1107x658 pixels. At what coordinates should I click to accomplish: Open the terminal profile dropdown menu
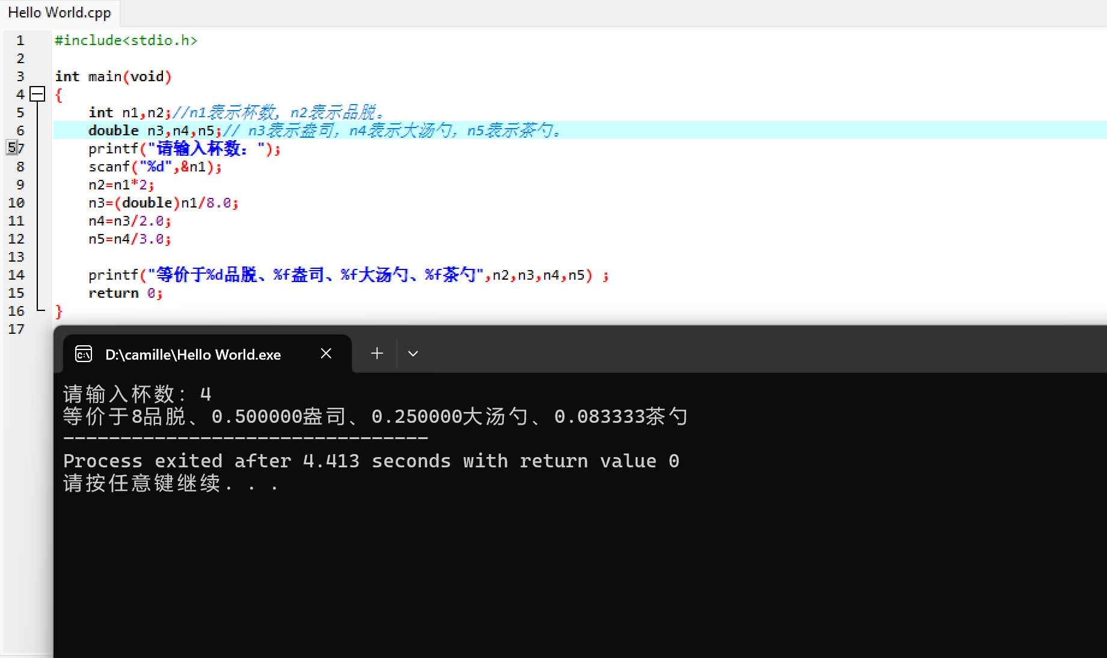point(413,354)
